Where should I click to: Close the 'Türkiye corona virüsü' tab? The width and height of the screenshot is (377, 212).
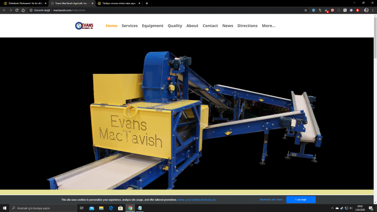[x=139, y=3]
